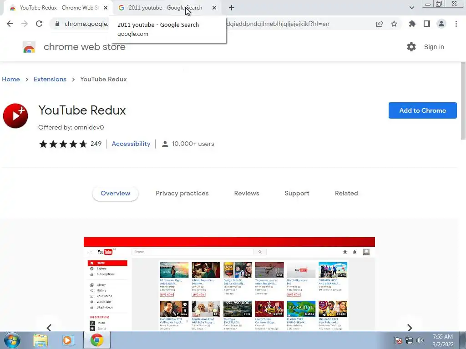The width and height of the screenshot is (466, 349).
Task: Click the page vertical scrollbar
Action: click(463, 101)
